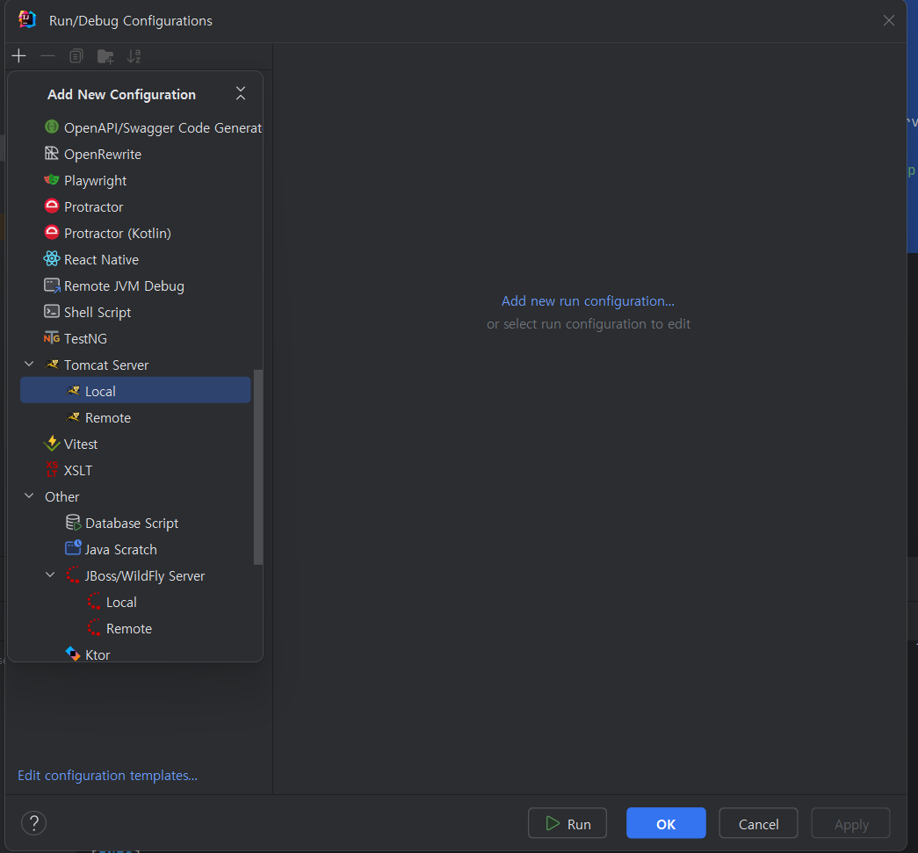Click the IntelliJ IDEA logo in title bar
918x853 pixels.
tap(27, 19)
